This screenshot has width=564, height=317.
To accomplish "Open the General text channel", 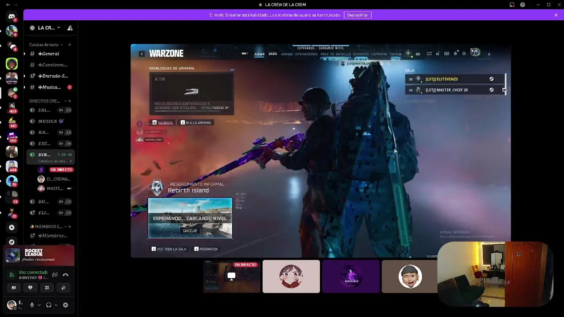I will (50, 54).
